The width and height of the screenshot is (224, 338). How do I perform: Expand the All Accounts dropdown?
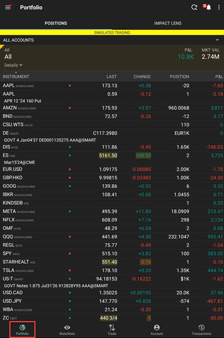(112, 40)
